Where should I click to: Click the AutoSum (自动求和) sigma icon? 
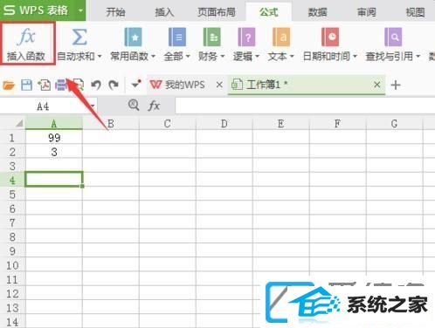click(79, 37)
